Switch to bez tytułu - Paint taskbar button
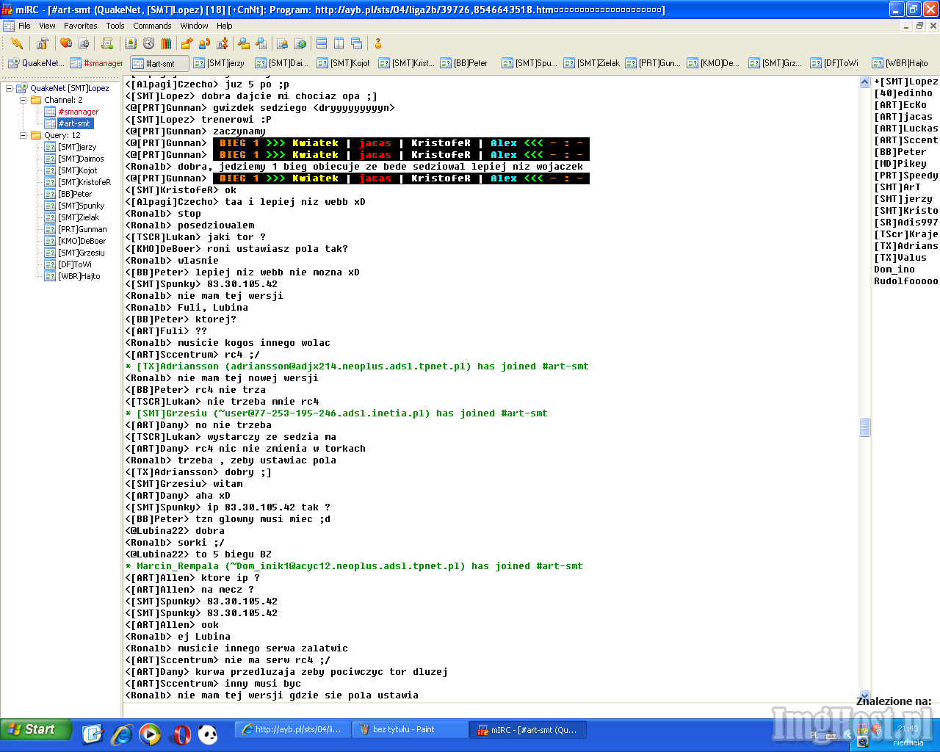This screenshot has height=752, width=940. (x=410, y=729)
